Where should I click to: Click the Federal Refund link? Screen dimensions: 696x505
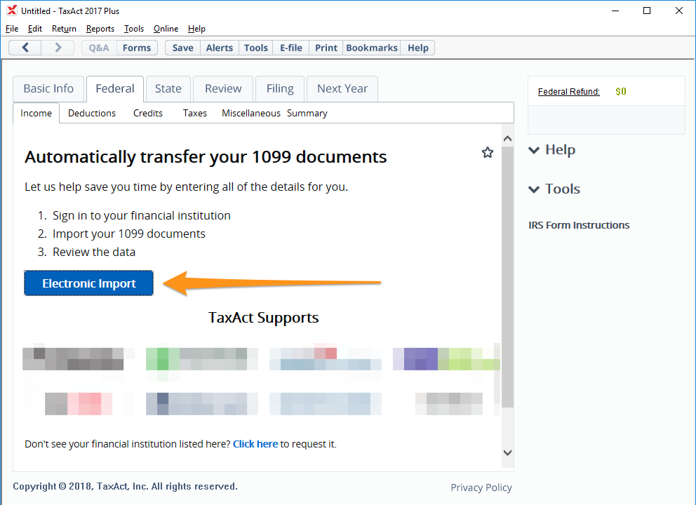pyautogui.click(x=569, y=92)
